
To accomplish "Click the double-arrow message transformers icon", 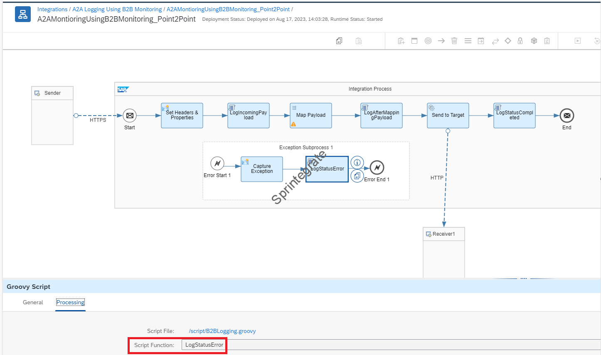I will point(495,41).
